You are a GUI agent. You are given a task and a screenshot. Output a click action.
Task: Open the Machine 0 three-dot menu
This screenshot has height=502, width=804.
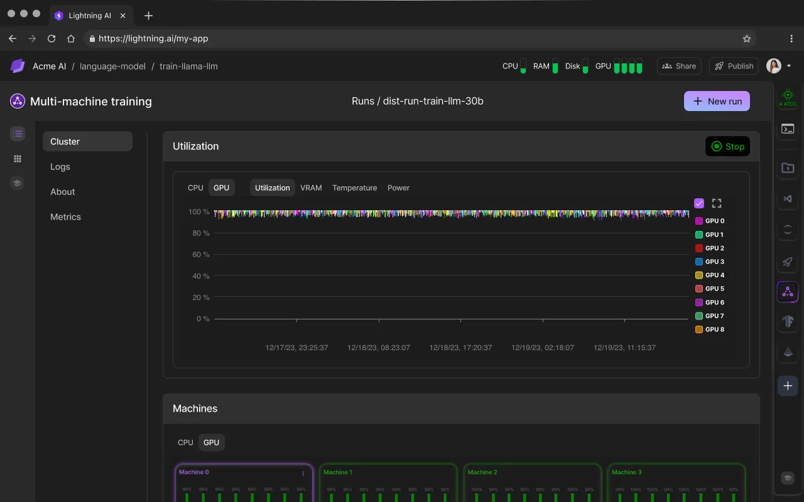tap(303, 474)
